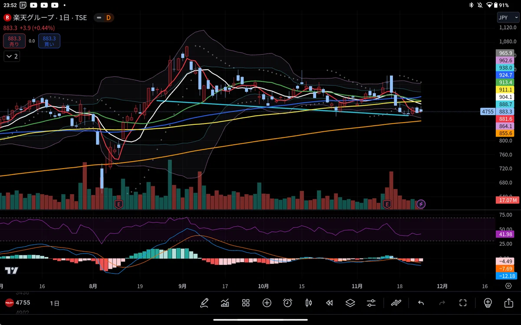Tap the 855.6 orange price label
Screen dimensions: 521x325
point(506,133)
